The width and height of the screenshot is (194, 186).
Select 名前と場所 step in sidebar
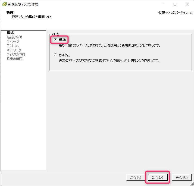point(14,37)
